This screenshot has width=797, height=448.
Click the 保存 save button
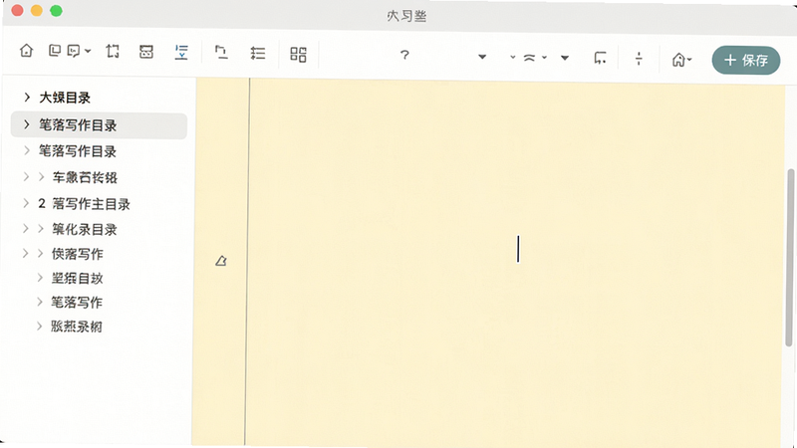pos(745,61)
